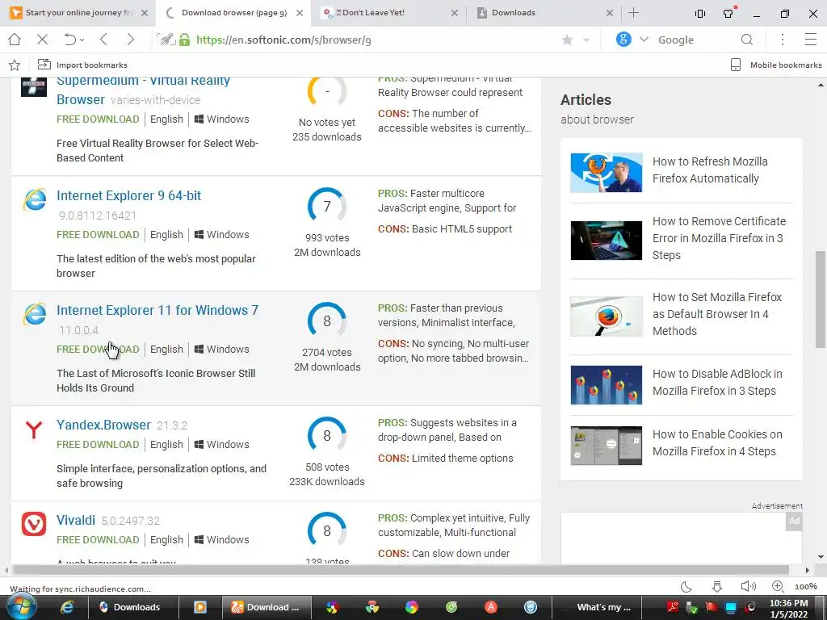827x620 pixels.
Task: Switch to the Downloads tab
Action: pyautogui.click(x=544, y=13)
